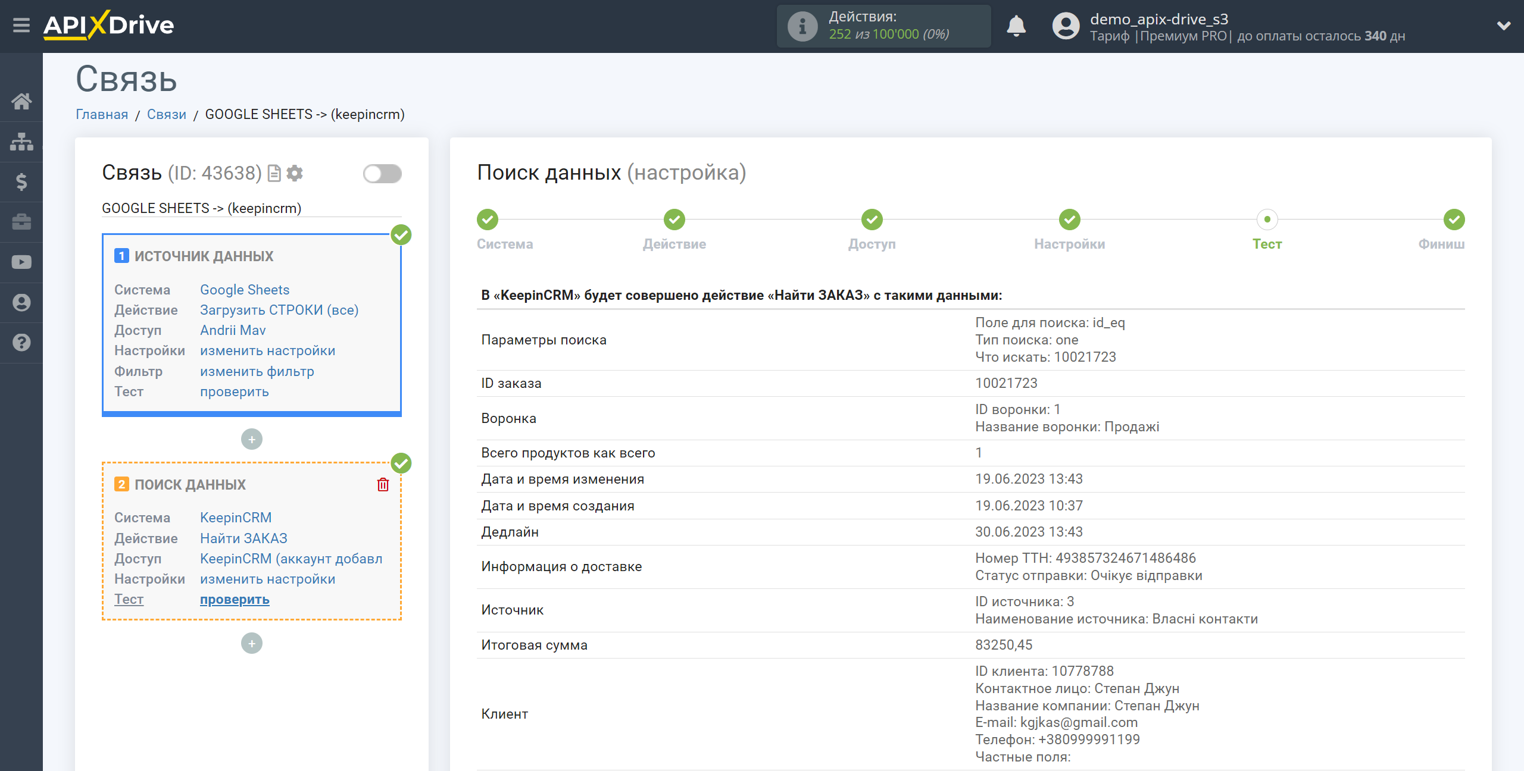Change settings in the data search block
This screenshot has height=771, width=1524.
point(268,579)
